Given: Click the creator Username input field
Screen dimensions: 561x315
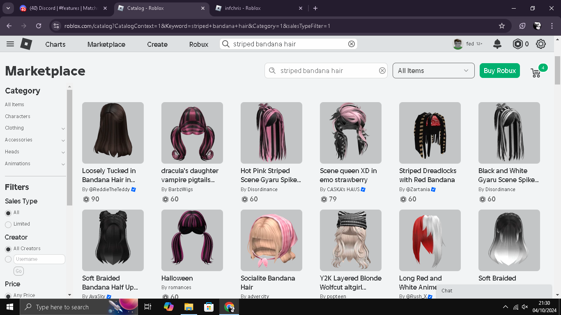Looking at the screenshot, I should pyautogui.click(x=39, y=259).
